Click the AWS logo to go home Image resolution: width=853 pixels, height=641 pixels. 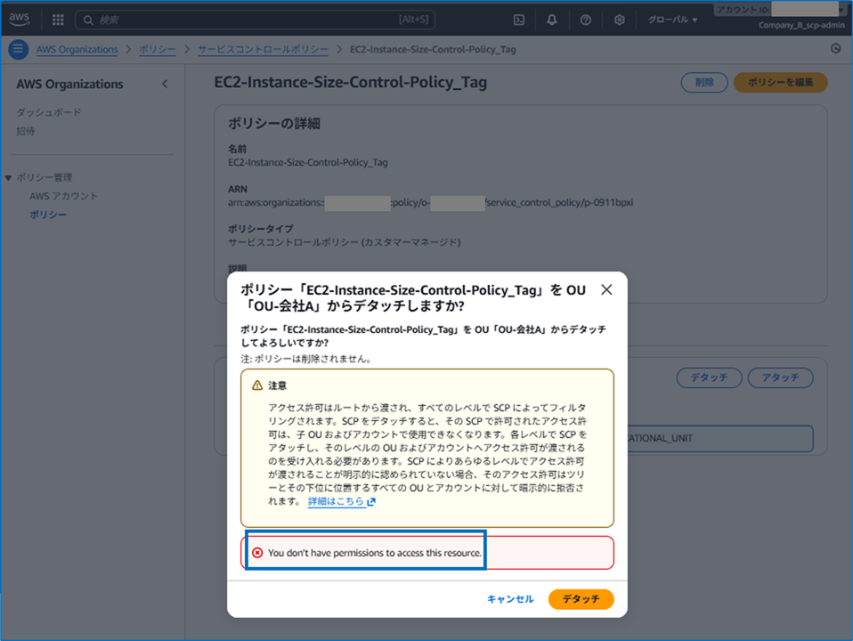(x=19, y=20)
